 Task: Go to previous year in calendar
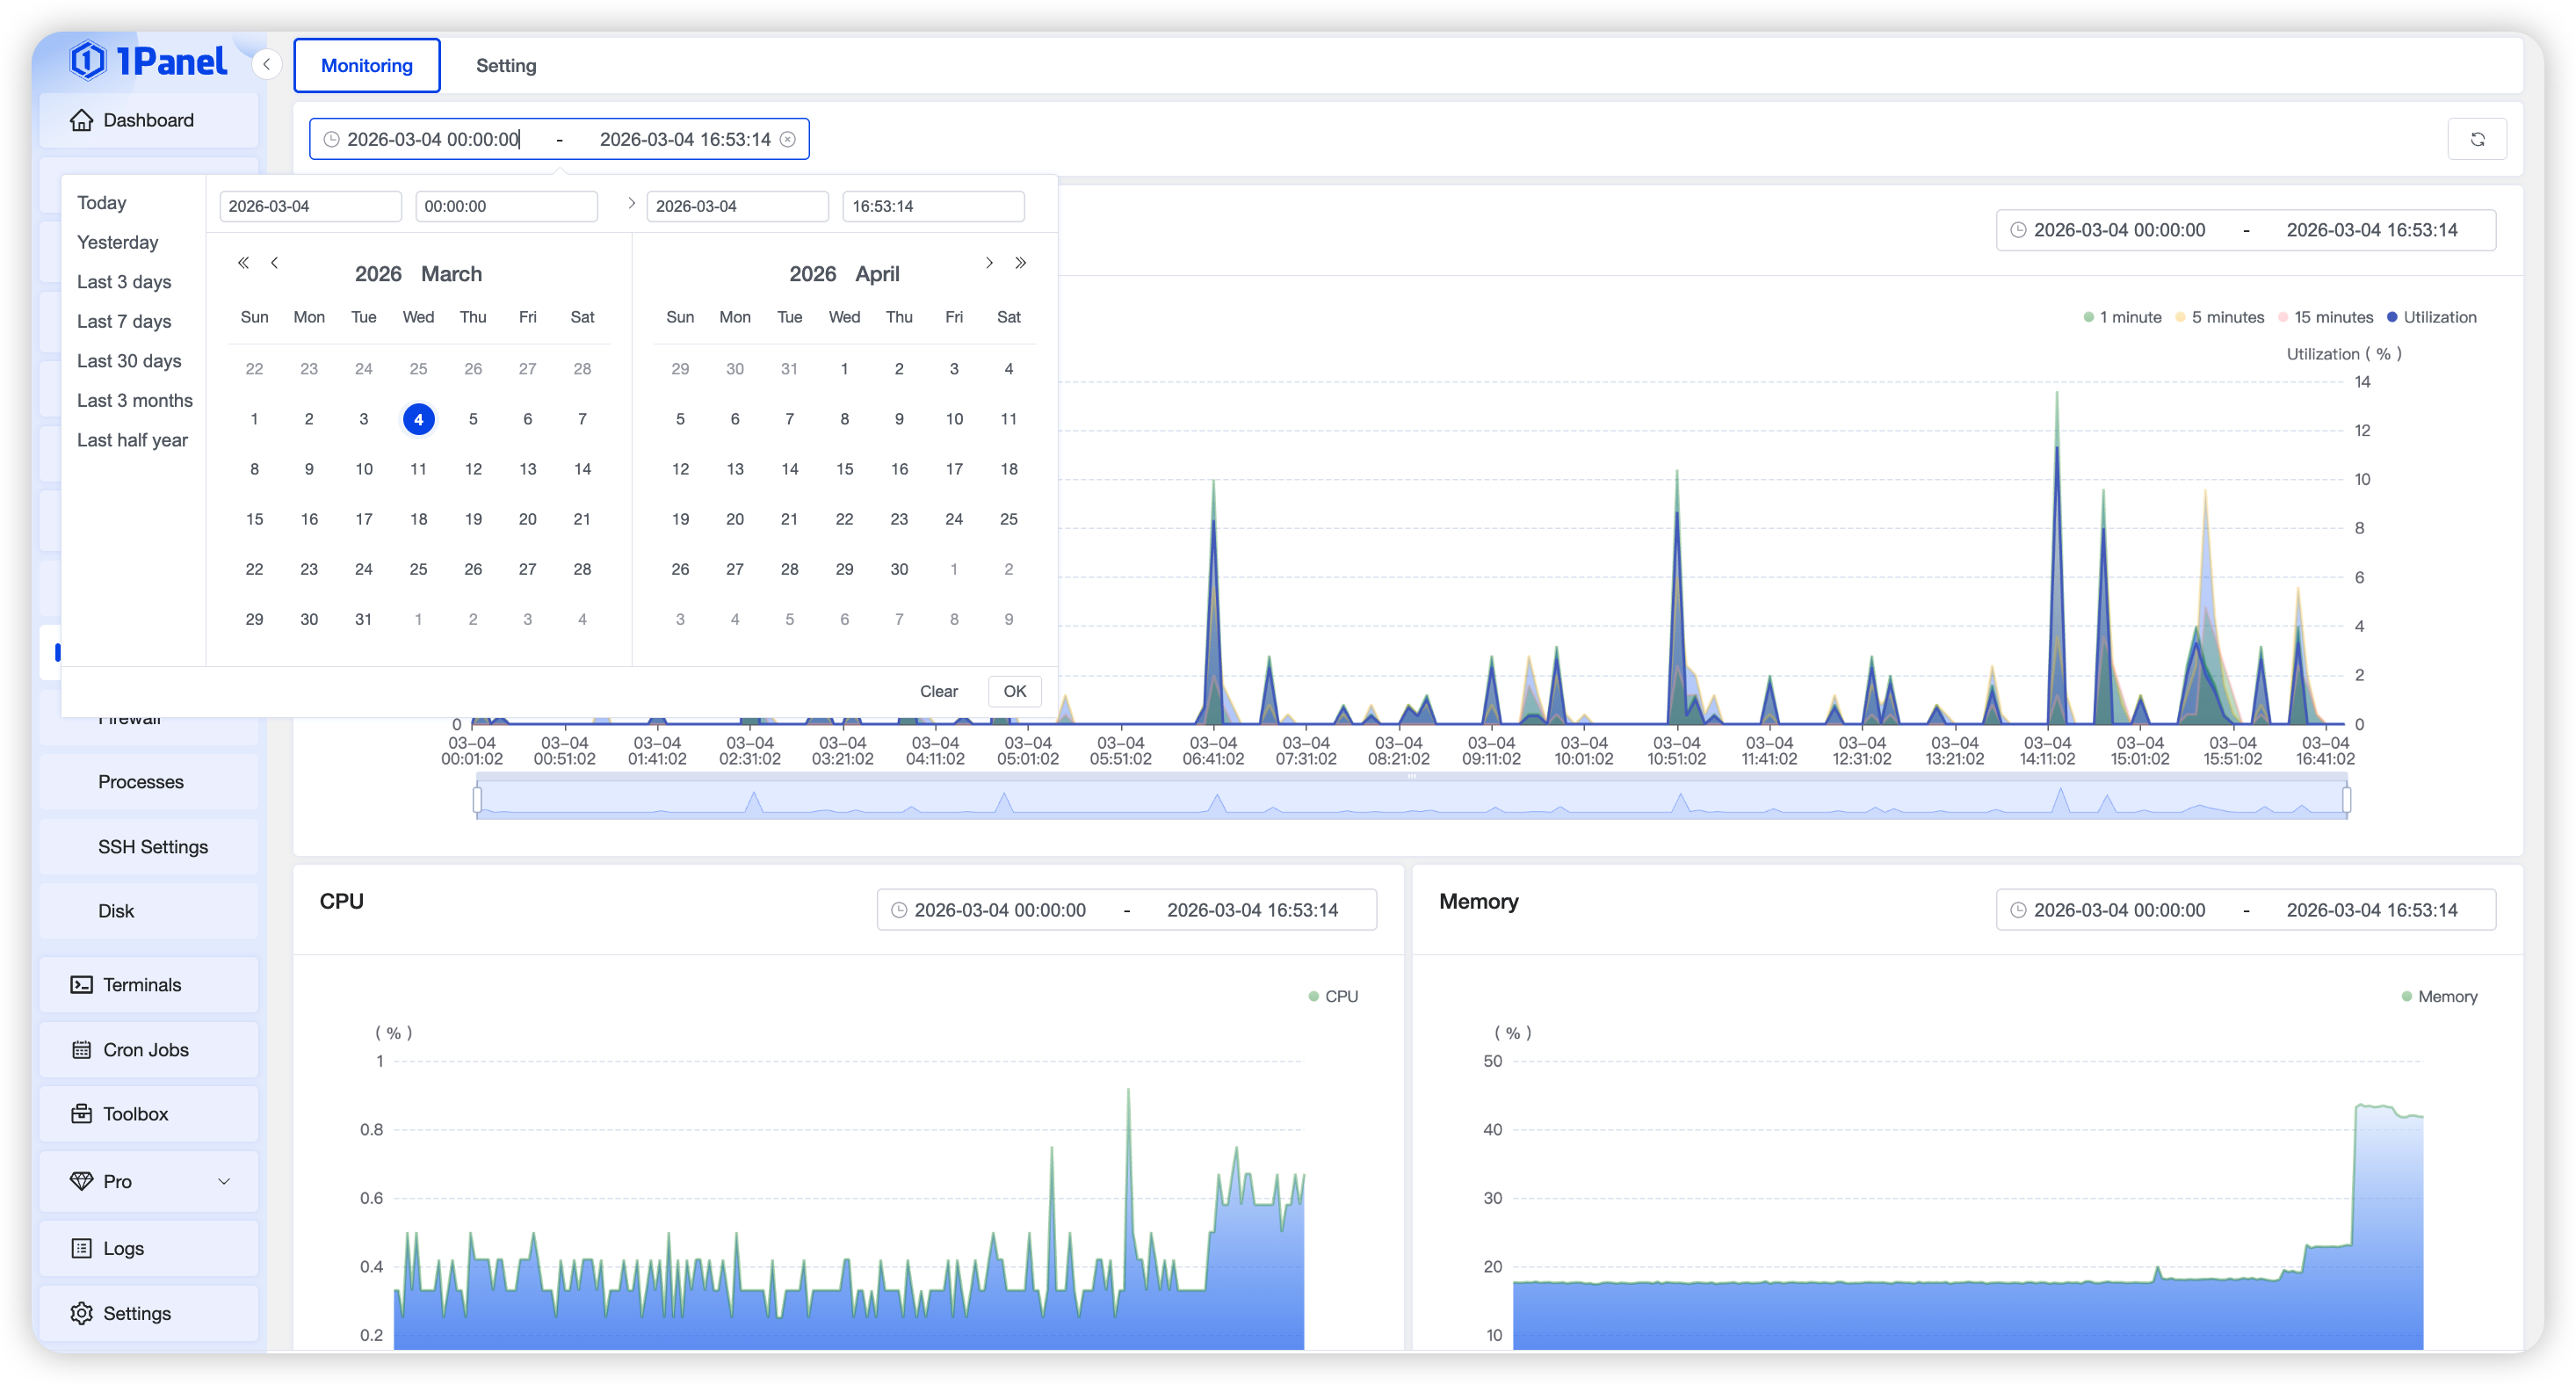click(243, 263)
